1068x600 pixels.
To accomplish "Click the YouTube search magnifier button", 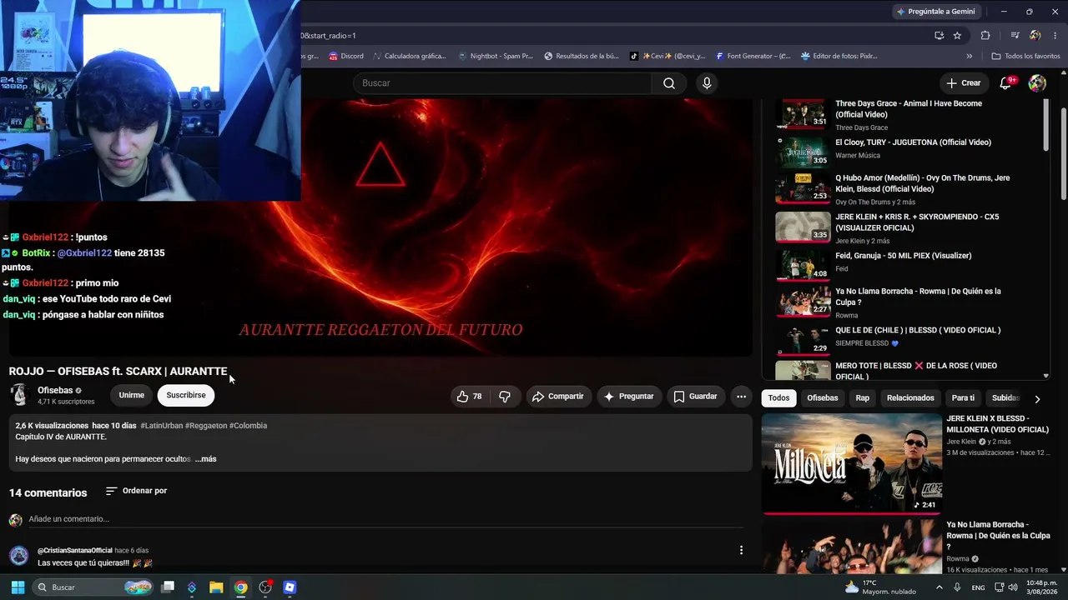I will (x=669, y=83).
